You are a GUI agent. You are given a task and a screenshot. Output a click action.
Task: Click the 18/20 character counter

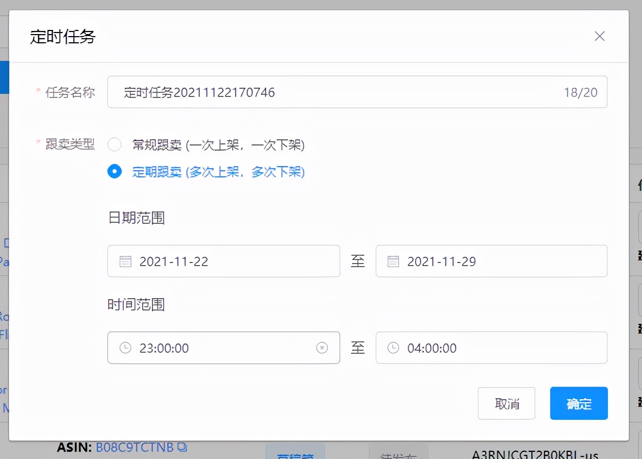click(581, 92)
